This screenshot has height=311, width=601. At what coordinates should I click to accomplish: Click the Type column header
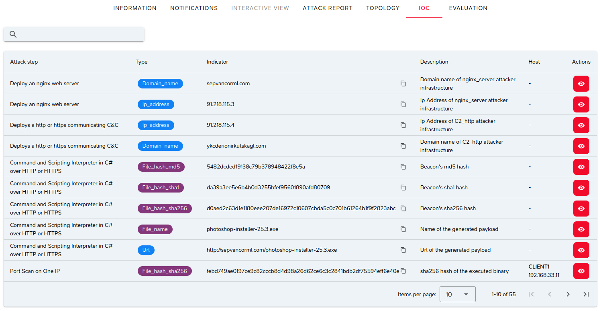coord(141,62)
